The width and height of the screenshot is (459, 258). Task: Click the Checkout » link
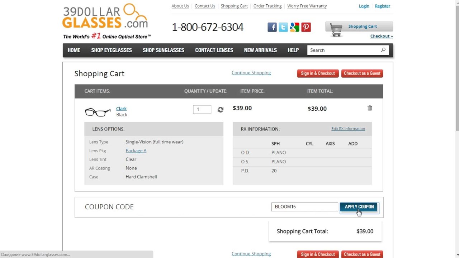[382, 36]
